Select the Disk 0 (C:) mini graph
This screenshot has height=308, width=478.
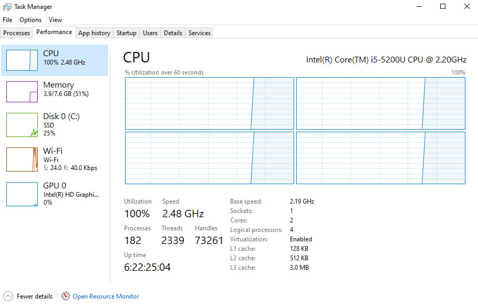click(22, 125)
